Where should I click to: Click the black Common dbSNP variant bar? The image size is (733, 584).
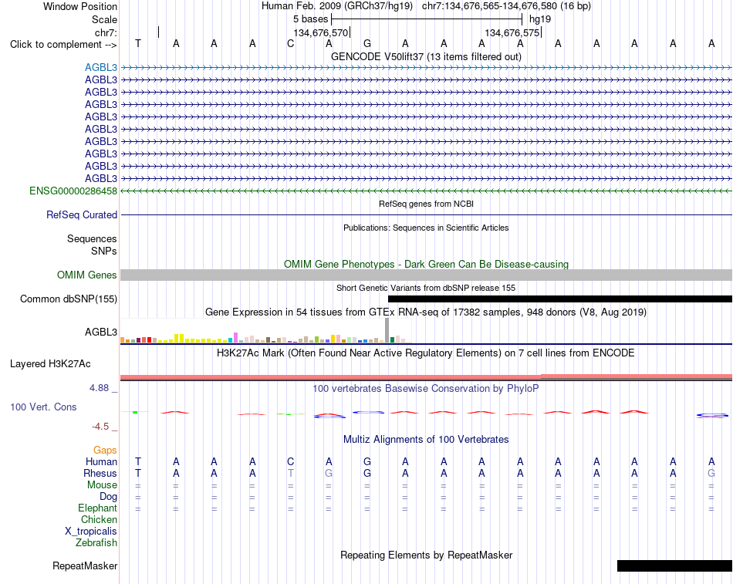560,299
